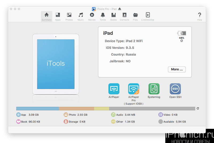Click the iTools Pro app icon in title bar
Image resolution: width=214 pixels, height=143 pixels.
[x=94, y=9]
